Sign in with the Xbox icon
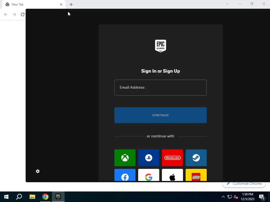This screenshot has height=202, width=270. click(x=125, y=158)
